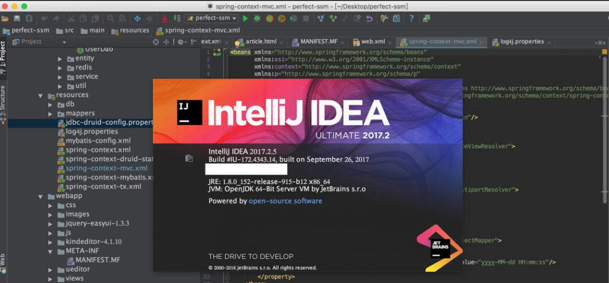
Task: Navigate Back with the blue left arrow
Action: (137, 18)
